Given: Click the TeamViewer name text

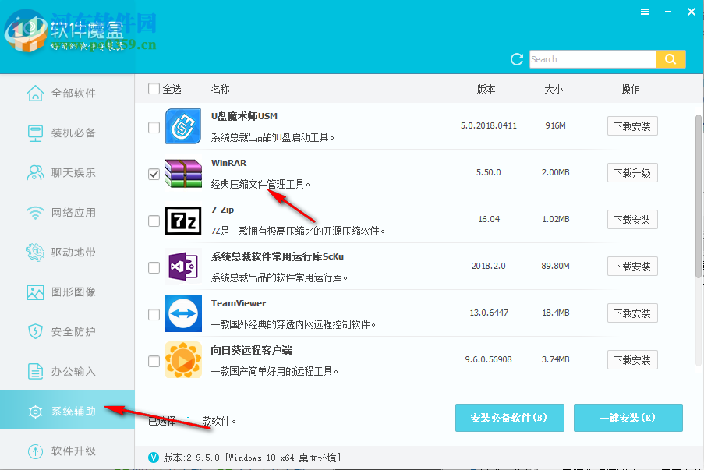Looking at the screenshot, I should point(239,303).
